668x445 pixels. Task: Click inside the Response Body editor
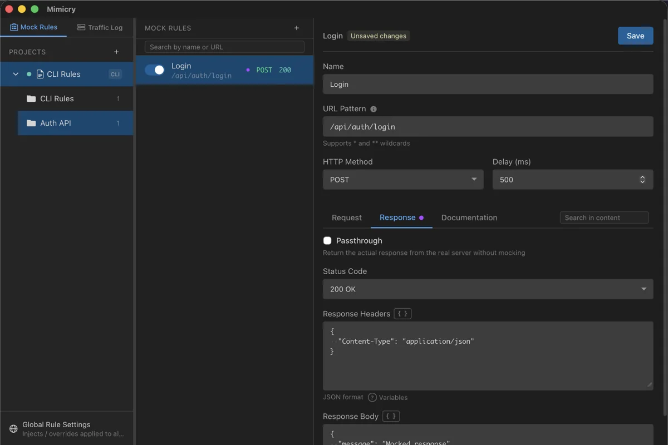(x=488, y=434)
